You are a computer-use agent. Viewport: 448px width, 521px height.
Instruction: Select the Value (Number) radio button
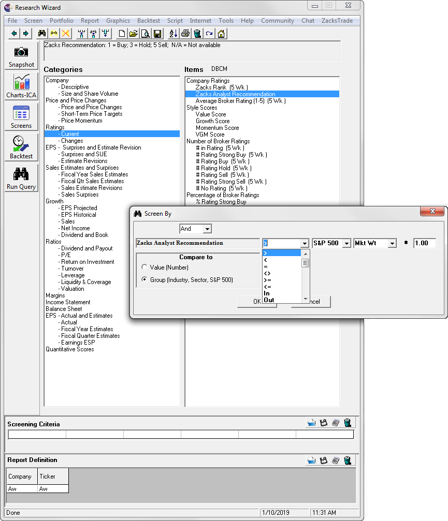144,267
